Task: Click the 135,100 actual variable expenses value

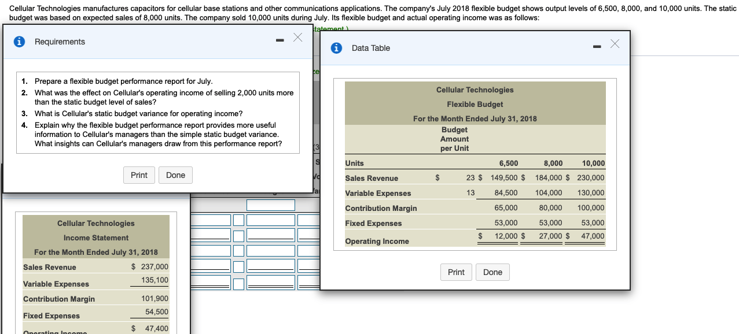Action: pos(155,280)
